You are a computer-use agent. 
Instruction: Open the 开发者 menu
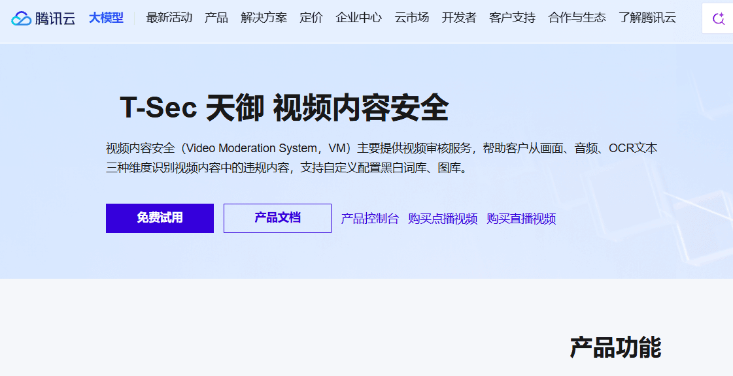click(459, 18)
